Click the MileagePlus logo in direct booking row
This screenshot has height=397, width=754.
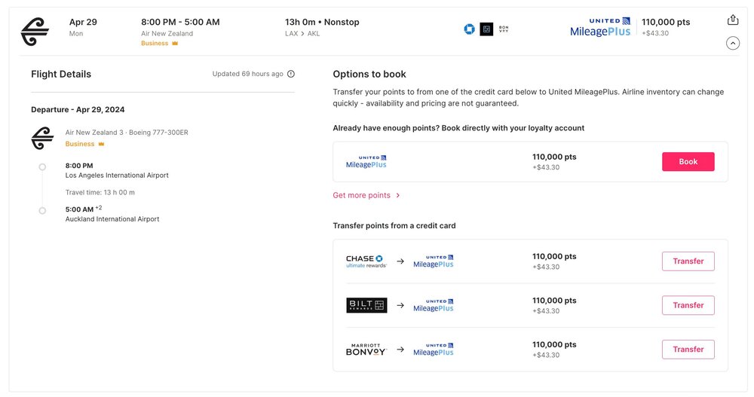[x=366, y=162]
